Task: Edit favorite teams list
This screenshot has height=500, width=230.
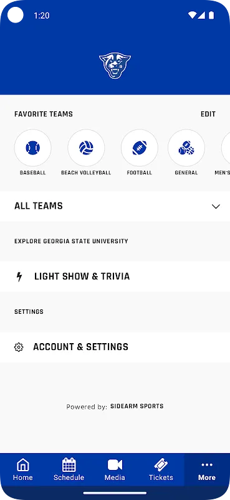Action: point(208,114)
